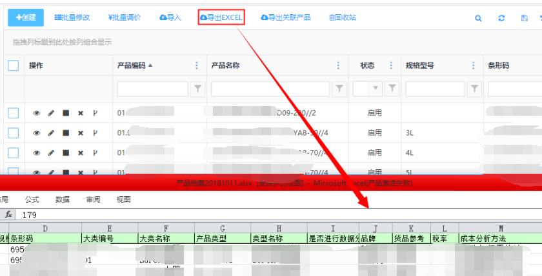The height and width of the screenshot is (276, 542).
Task: Click the 产品名称 filter input field
Action: [x=270, y=88]
